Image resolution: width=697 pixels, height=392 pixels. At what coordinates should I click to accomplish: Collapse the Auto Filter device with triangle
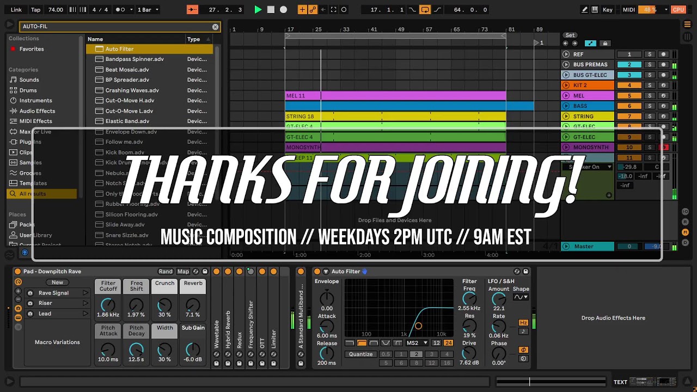point(326,272)
